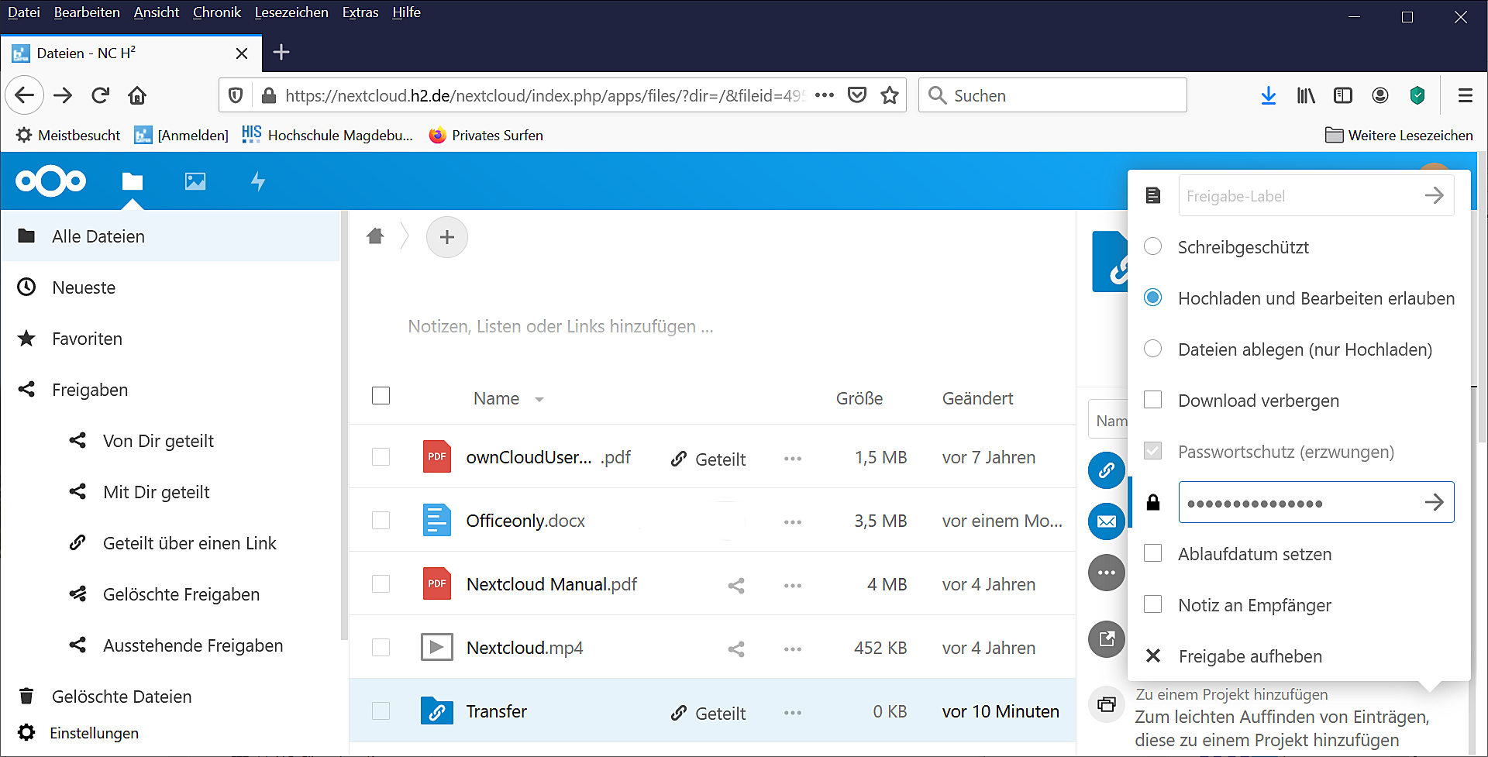Click the share icon for Nextcloud Manual.pdf
This screenshot has height=757, width=1488.
(735, 586)
